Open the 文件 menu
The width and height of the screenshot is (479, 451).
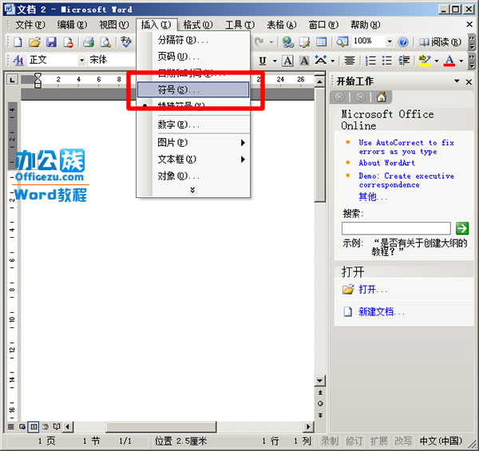[30, 25]
